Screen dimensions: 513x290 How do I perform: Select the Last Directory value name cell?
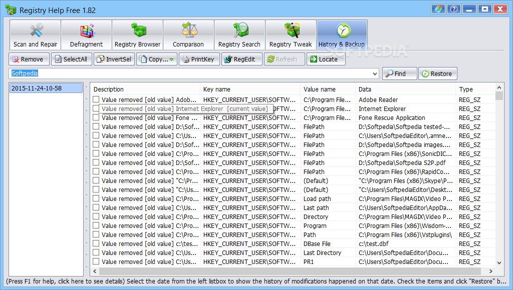[x=322, y=253]
